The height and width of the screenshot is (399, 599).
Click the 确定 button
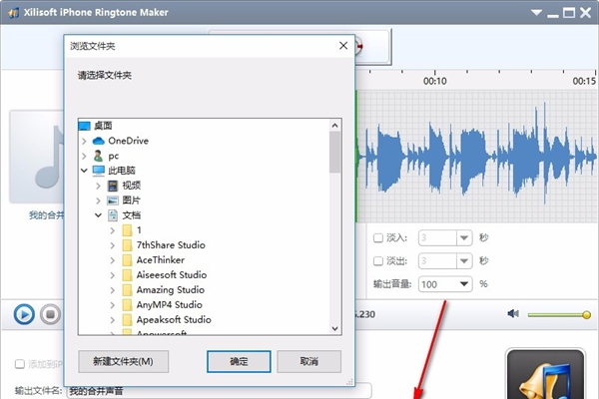pos(239,361)
